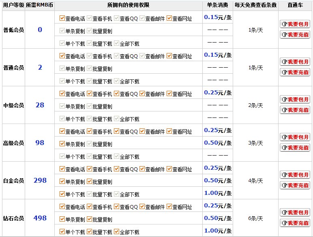313x237 pixels.
Task: Click the 498 RMB price for 钻石会员
Action: (40, 218)
